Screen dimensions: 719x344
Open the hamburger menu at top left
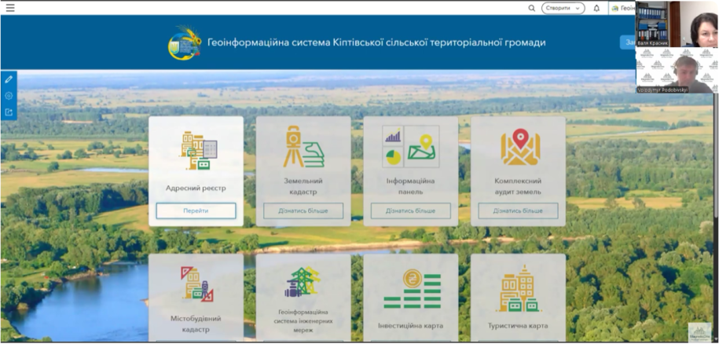click(10, 8)
